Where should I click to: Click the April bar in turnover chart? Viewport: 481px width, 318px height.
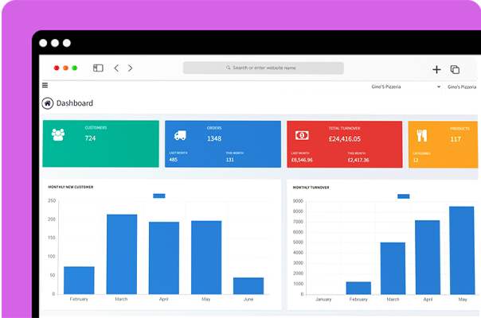click(428, 258)
